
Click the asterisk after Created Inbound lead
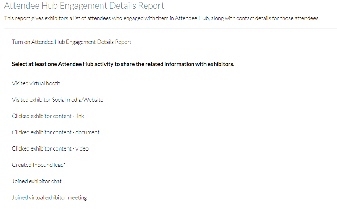pos(65,164)
